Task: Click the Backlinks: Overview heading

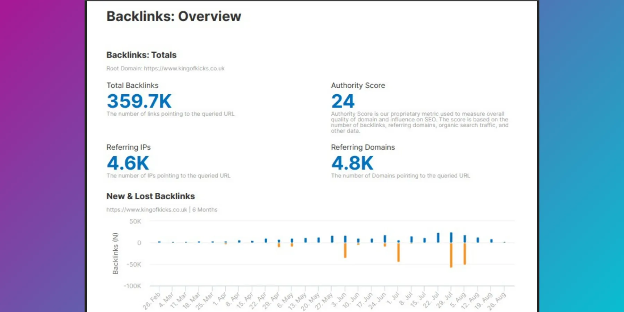Action: [x=173, y=16]
